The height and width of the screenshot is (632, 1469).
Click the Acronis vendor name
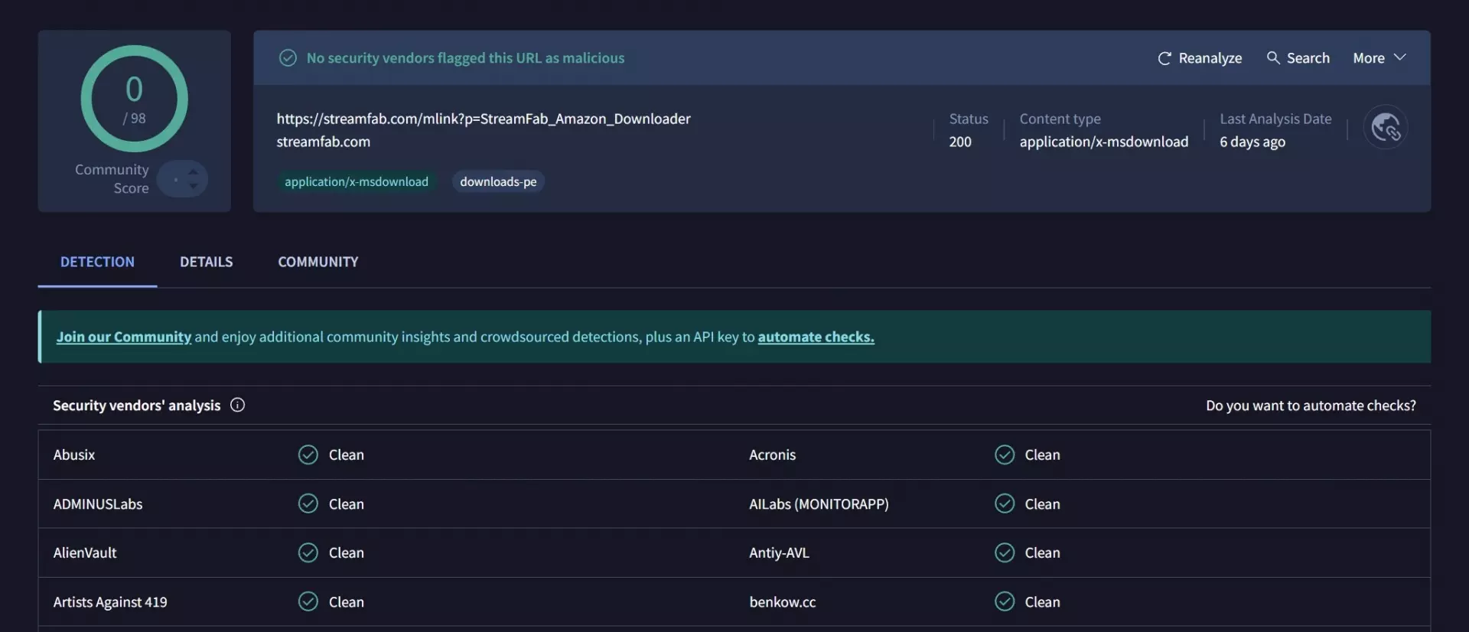(772, 454)
